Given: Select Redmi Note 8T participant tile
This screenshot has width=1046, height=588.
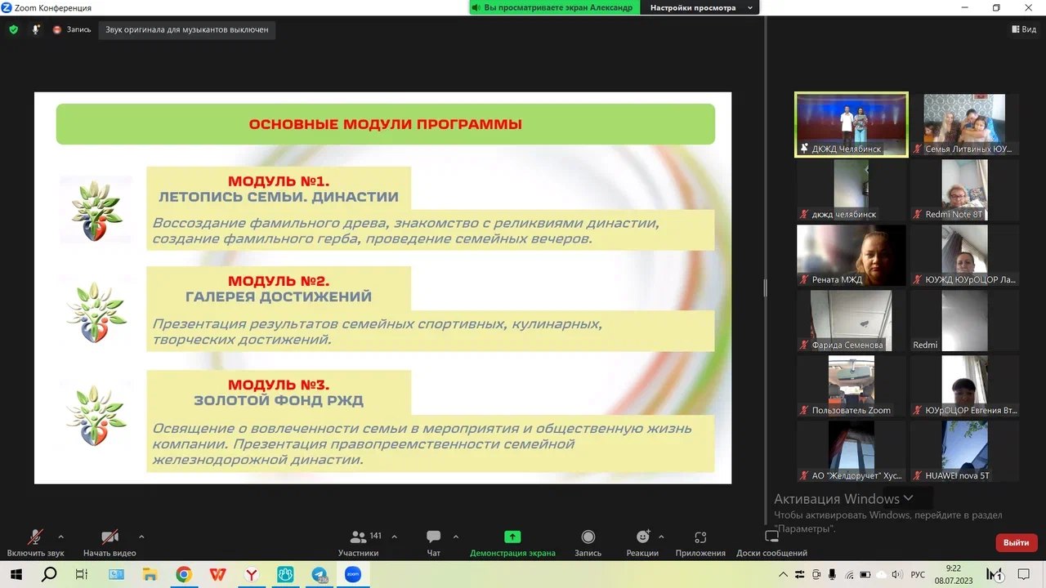Looking at the screenshot, I should click(x=964, y=189).
